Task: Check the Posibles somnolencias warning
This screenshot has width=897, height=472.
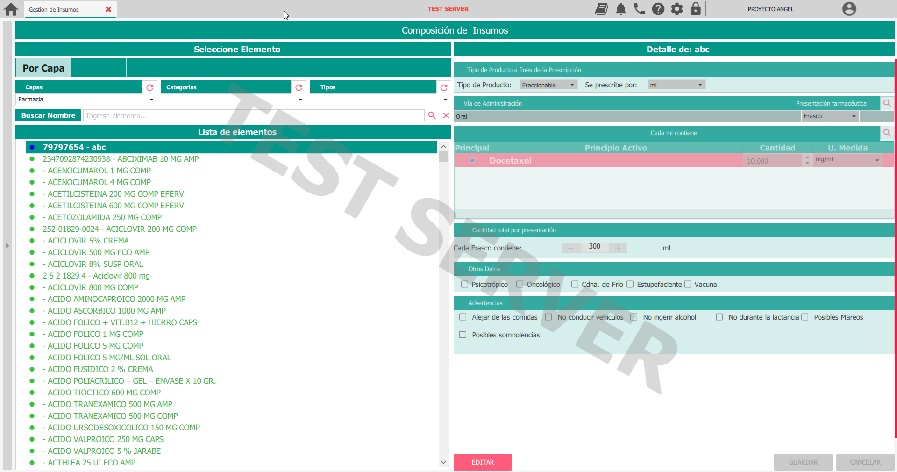Action: click(x=463, y=335)
